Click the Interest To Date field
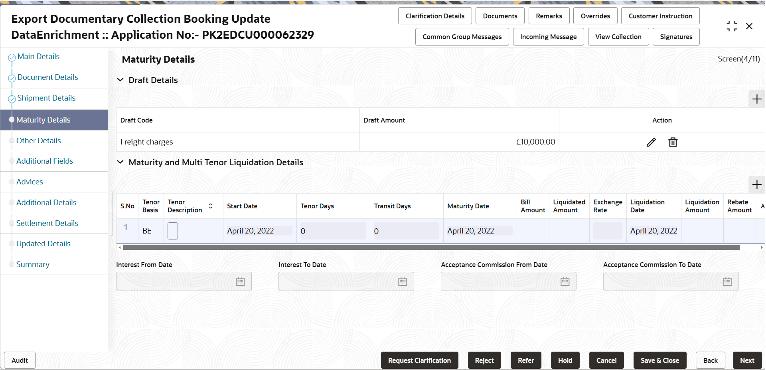 tap(346, 281)
